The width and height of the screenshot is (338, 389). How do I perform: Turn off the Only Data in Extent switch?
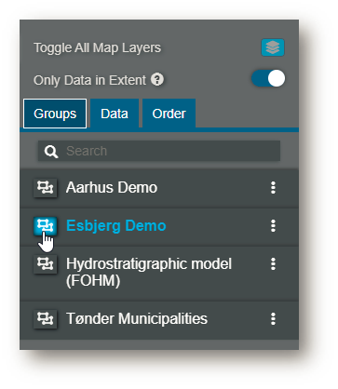(268, 78)
